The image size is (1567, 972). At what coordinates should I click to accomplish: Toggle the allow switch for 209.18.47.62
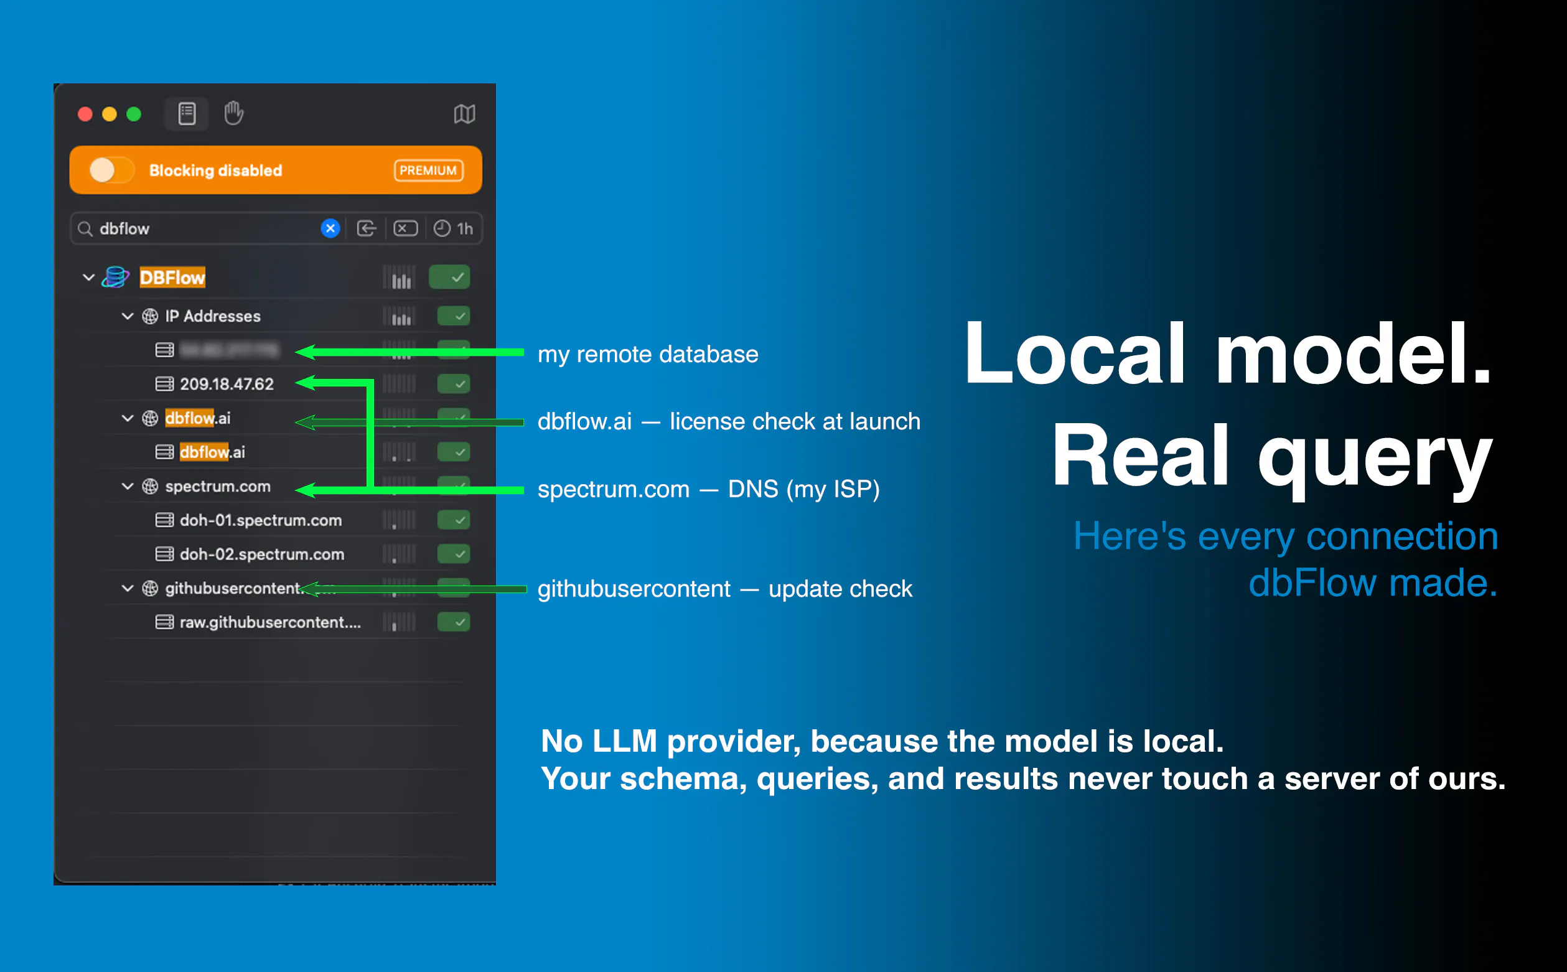[453, 385]
